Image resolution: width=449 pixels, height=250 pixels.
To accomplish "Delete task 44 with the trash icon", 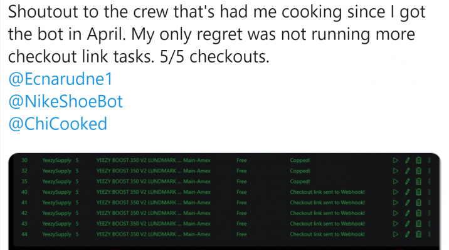I will point(418,234).
